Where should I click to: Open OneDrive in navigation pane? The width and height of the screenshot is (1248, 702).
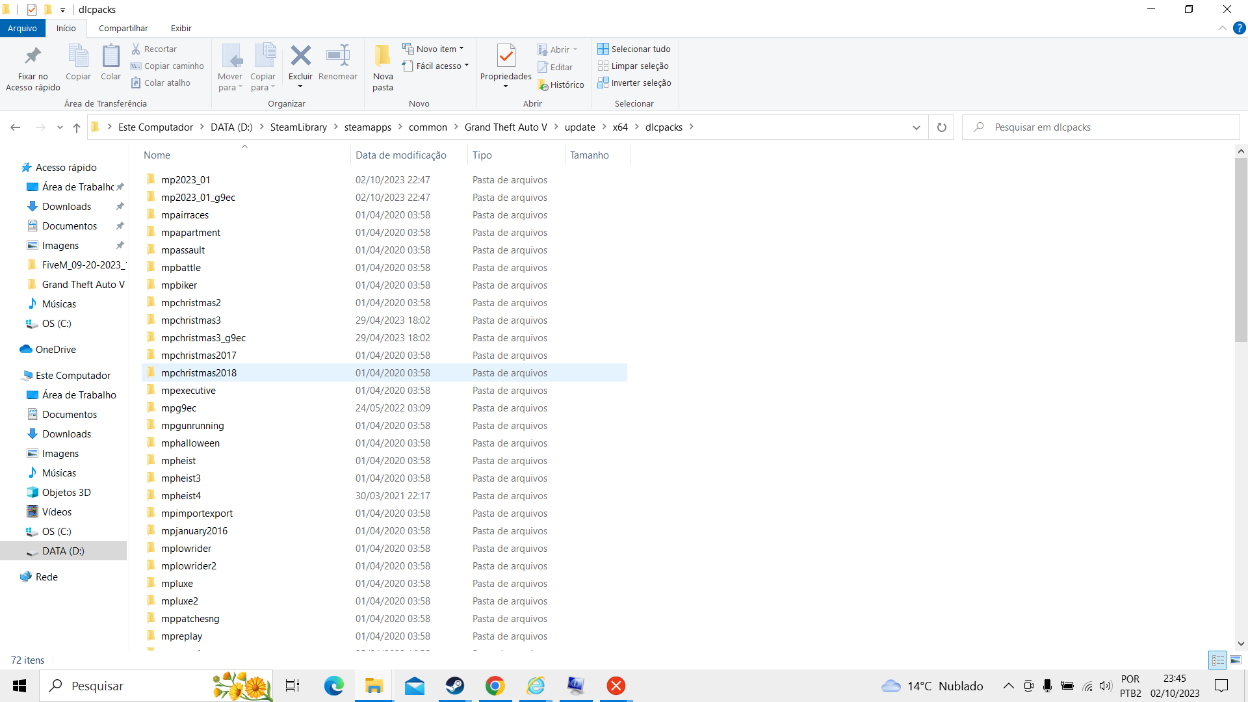pyautogui.click(x=56, y=350)
